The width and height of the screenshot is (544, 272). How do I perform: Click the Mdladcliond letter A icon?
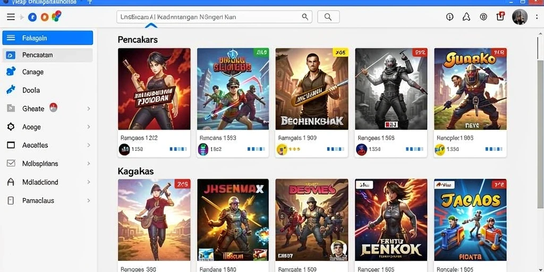[x=11, y=182]
